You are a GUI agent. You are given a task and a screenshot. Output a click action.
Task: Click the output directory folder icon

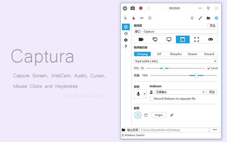coord(123,130)
